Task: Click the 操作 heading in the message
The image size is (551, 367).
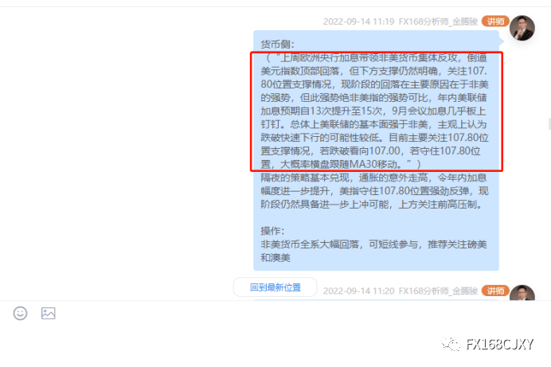Action: pos(272,231)
